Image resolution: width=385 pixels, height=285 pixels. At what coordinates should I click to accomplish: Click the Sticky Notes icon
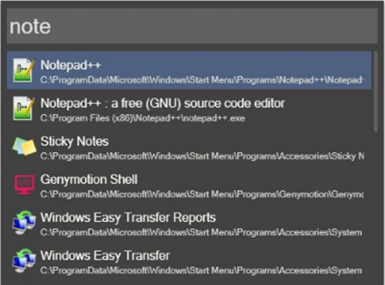pyautogui.click(x=24, y=146)
